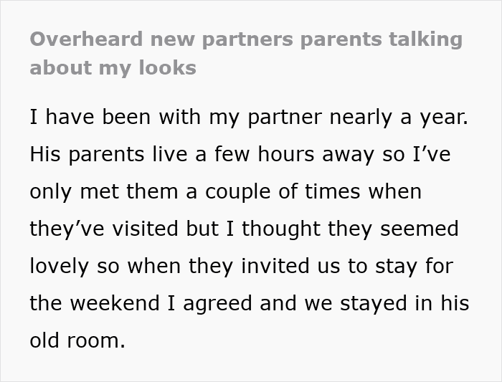This screenshot has height=382, width=502.
Task: Click the text 'they've visited but'
Action: 124,229
